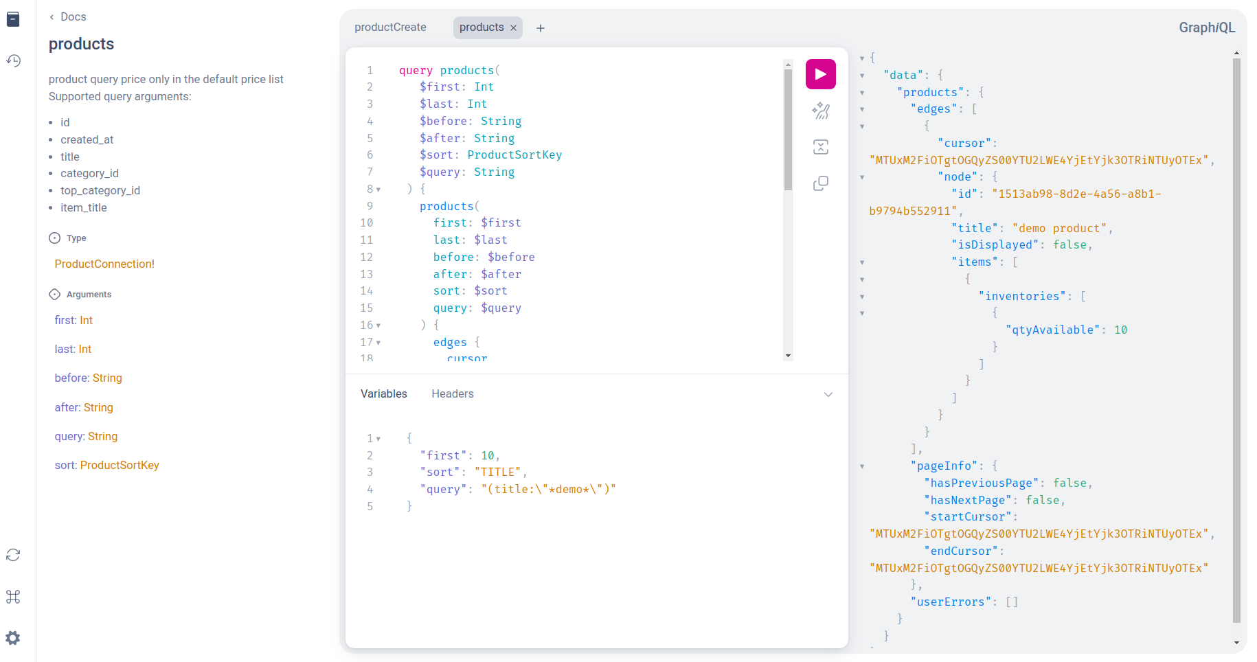Open the Documentation Explorer sidebar icon

coord(13,19)
